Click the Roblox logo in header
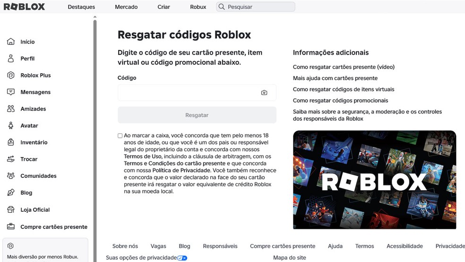Viewport: 465px width, 262px height. tap(24, 7)
